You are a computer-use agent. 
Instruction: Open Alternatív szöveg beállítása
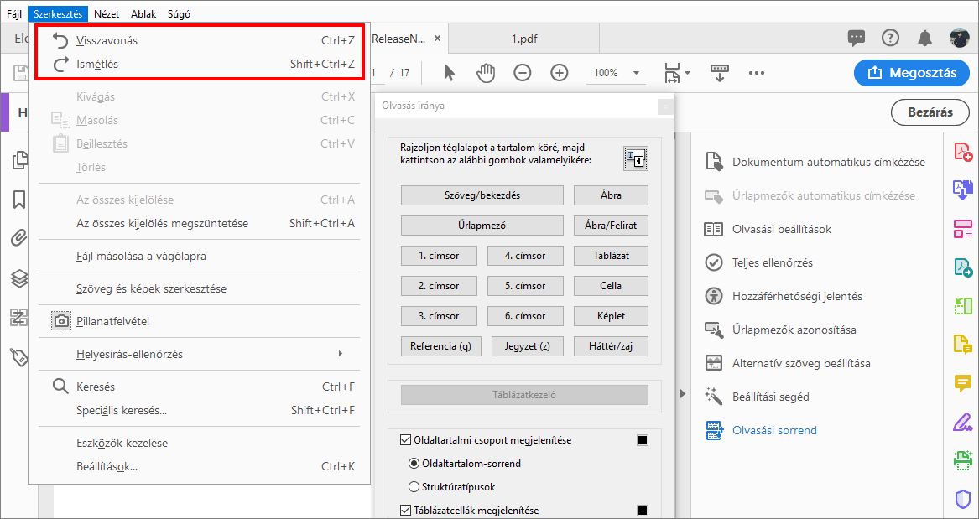787,363
